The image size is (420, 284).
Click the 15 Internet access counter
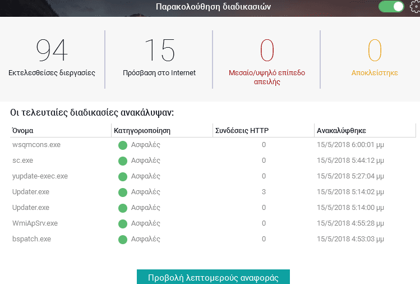[160, 50]
